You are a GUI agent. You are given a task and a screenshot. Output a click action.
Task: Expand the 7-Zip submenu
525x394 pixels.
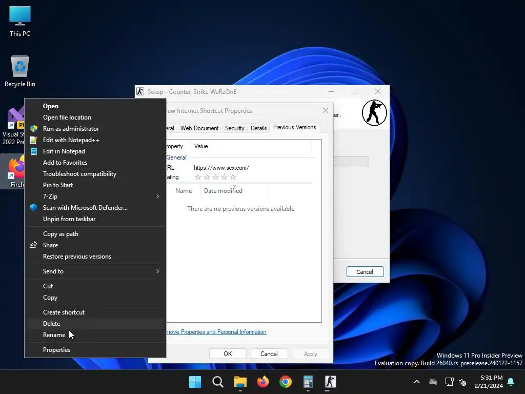(95, 196)
